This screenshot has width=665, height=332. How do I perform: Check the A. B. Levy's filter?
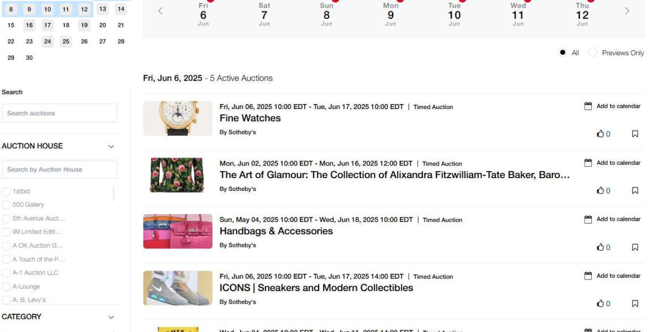[6, 300]
